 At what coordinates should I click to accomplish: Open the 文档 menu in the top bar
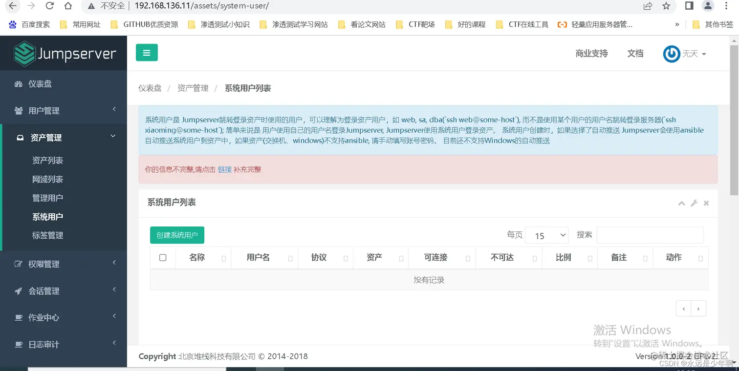(635, 54)
